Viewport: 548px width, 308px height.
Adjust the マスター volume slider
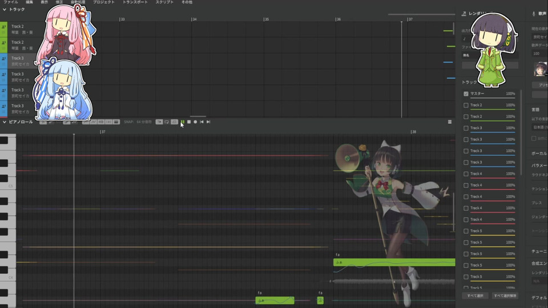tap(493, 98)
